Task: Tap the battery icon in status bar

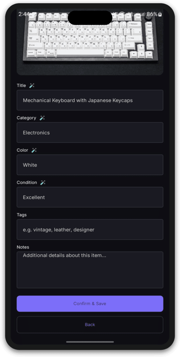Action: pos(160,14)
